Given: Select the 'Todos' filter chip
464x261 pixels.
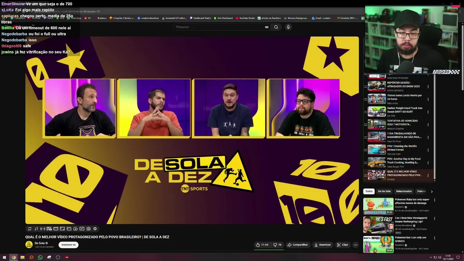Looking at the screenshot, I should point(369,191).
